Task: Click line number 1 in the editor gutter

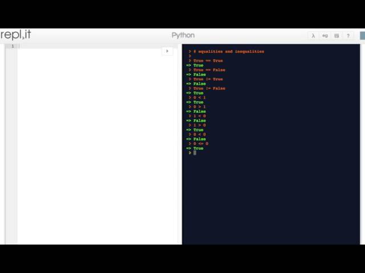Action: click(x=13, y=46)
